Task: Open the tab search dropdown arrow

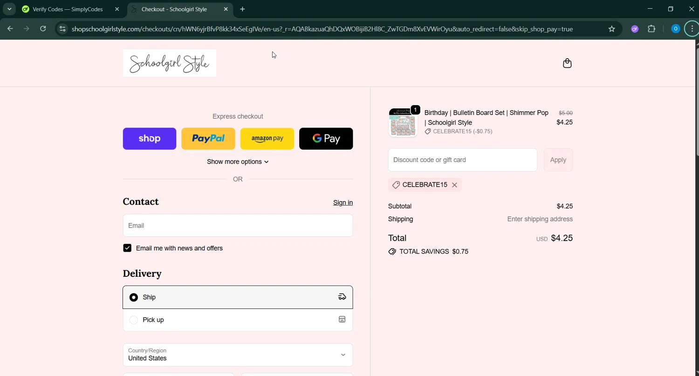Action: click(x=9, y=9)
